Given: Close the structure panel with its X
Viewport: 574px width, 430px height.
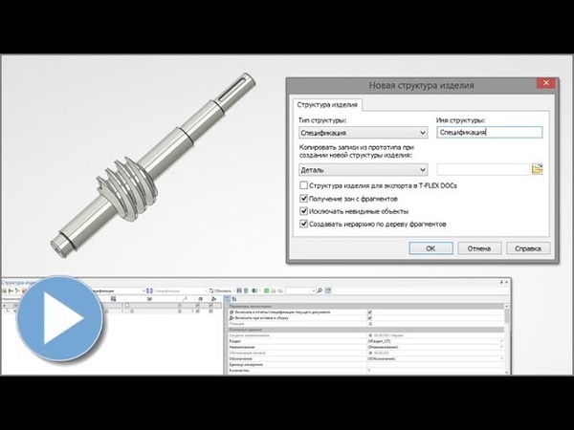Looking at the screenshot, I should coord(507,282).
